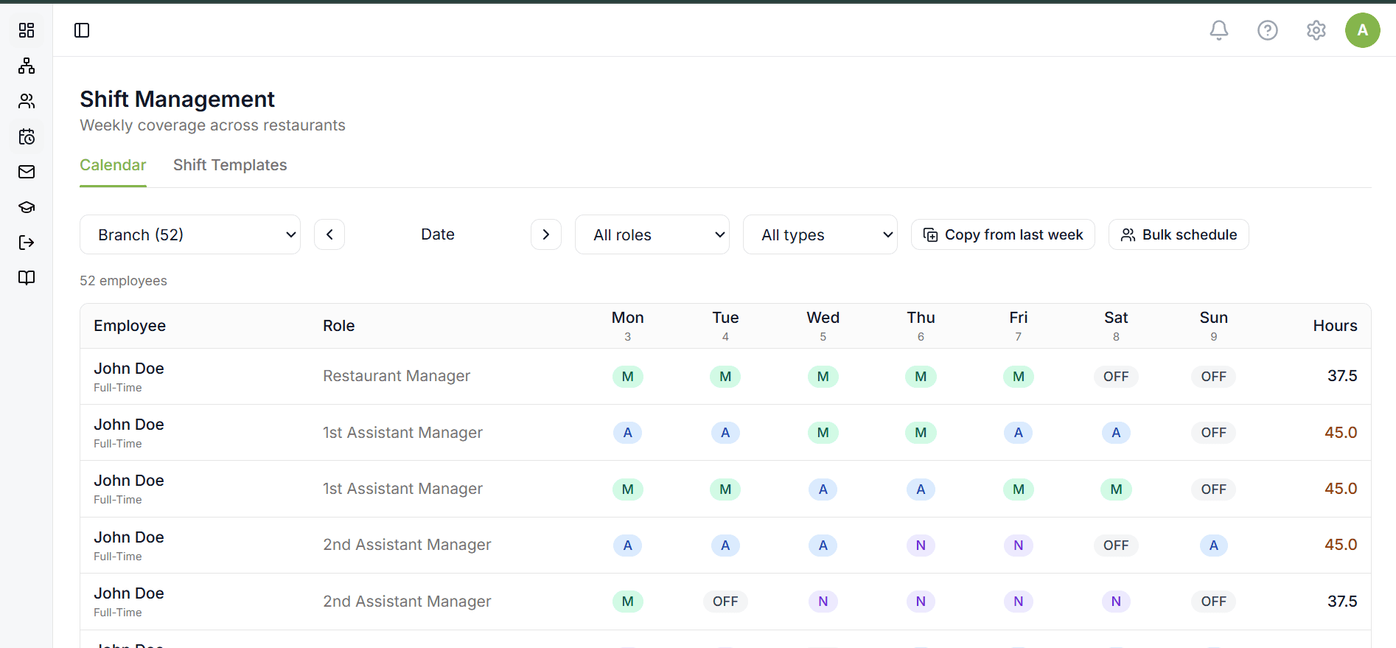This screenshot has width=1396, height=648.
Task: Click Restaurant Manager's Friday M shift
Action: pos(1019,377)
